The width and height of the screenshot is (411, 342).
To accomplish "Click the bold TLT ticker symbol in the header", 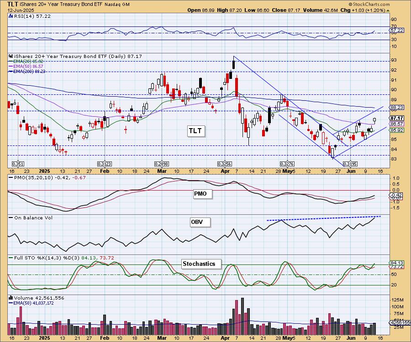I will (12, 4).
